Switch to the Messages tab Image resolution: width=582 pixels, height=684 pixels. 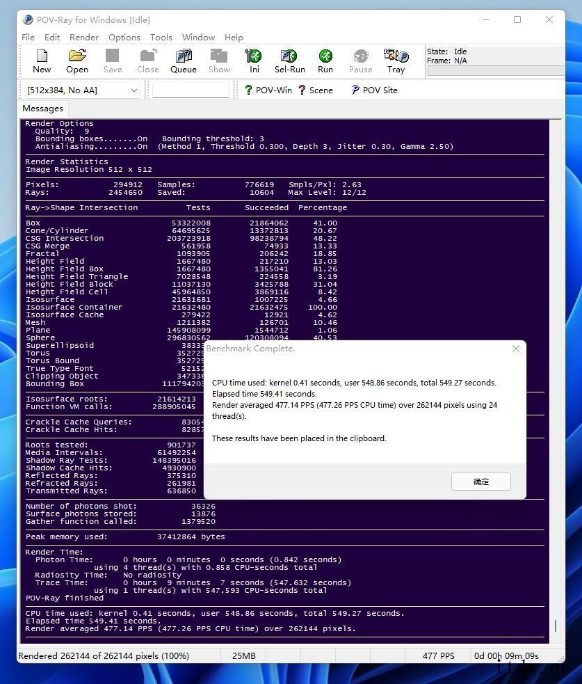pyautogui.click(x=42, y=109)
